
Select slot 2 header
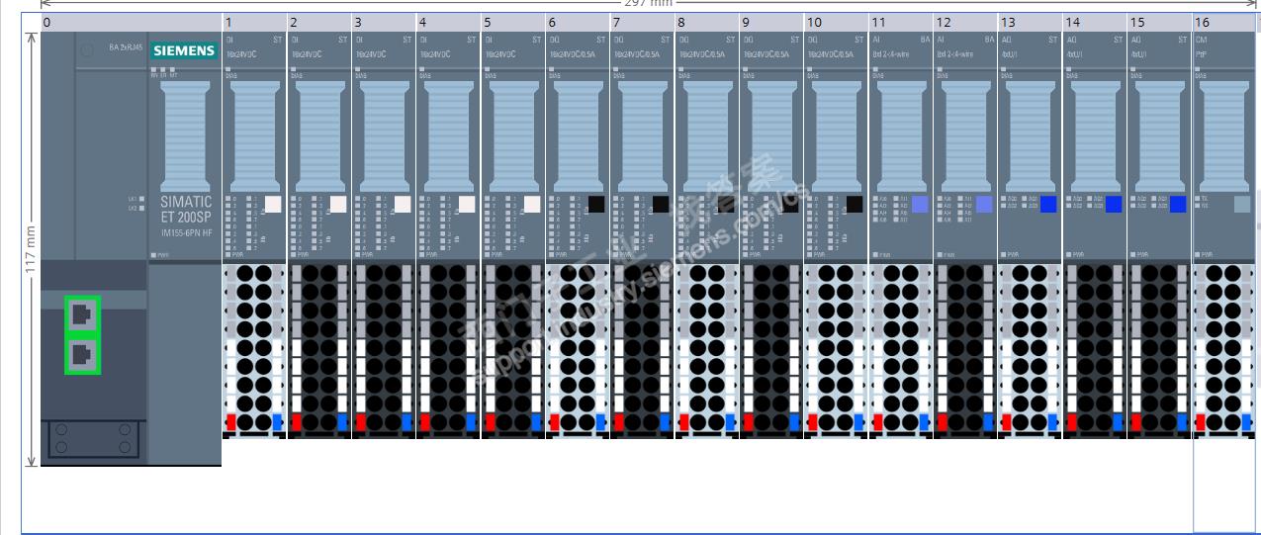coord(318,22)
